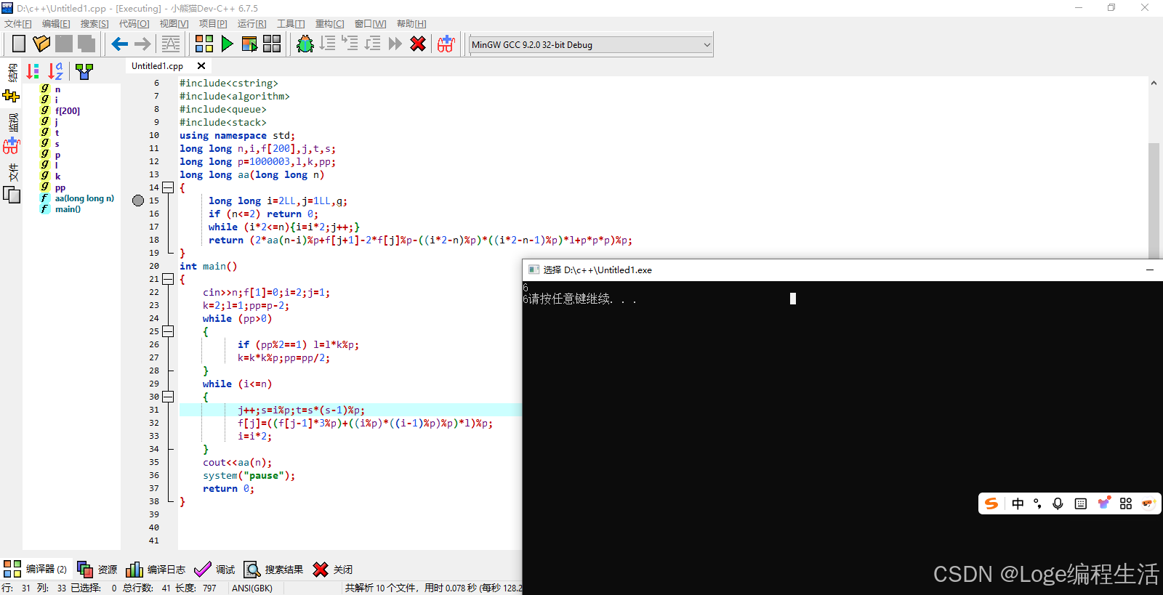Stop execution with the red X icon

418,44
